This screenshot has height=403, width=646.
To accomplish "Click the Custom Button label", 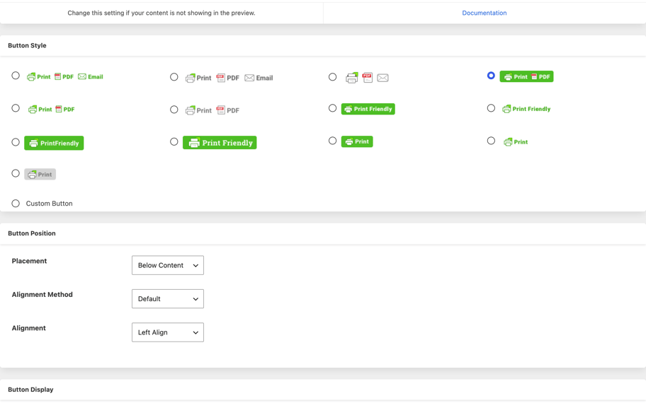I will (x=49, y=204).
